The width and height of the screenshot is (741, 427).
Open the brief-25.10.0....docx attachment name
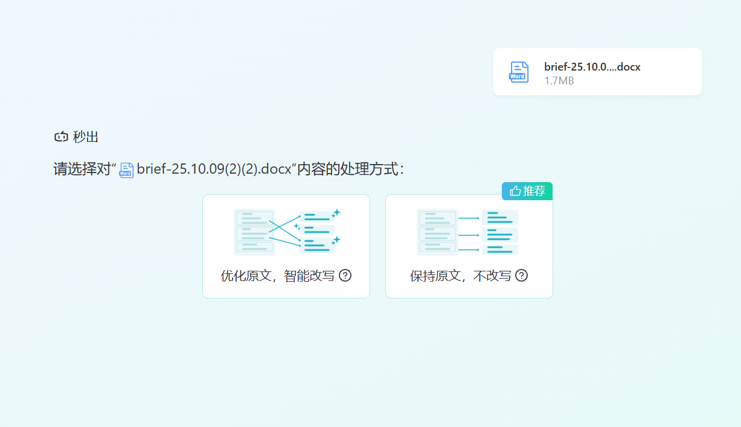pyautogui.click(x=592, y=67)
